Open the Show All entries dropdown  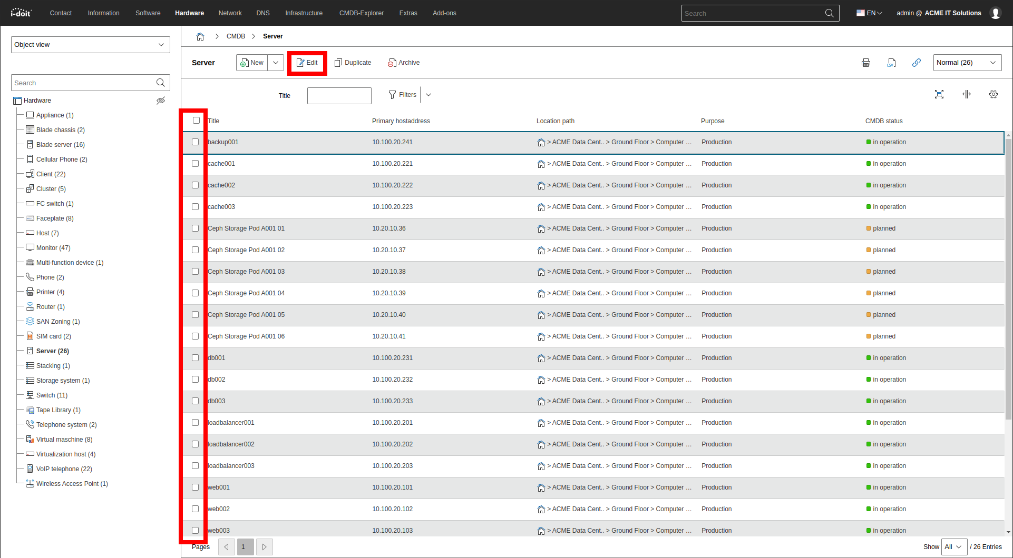pos(954,547)
